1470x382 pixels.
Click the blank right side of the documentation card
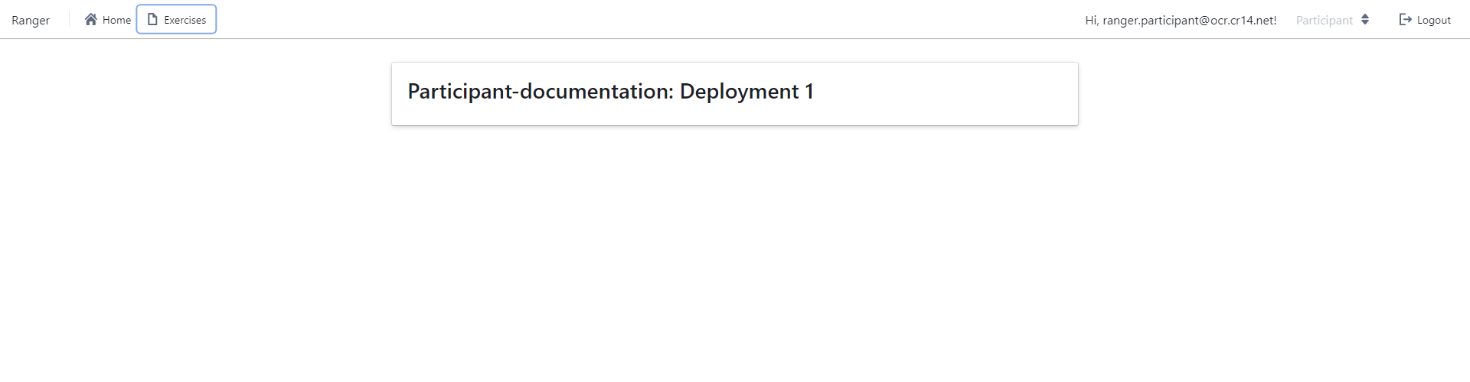[x=957, y=93]
